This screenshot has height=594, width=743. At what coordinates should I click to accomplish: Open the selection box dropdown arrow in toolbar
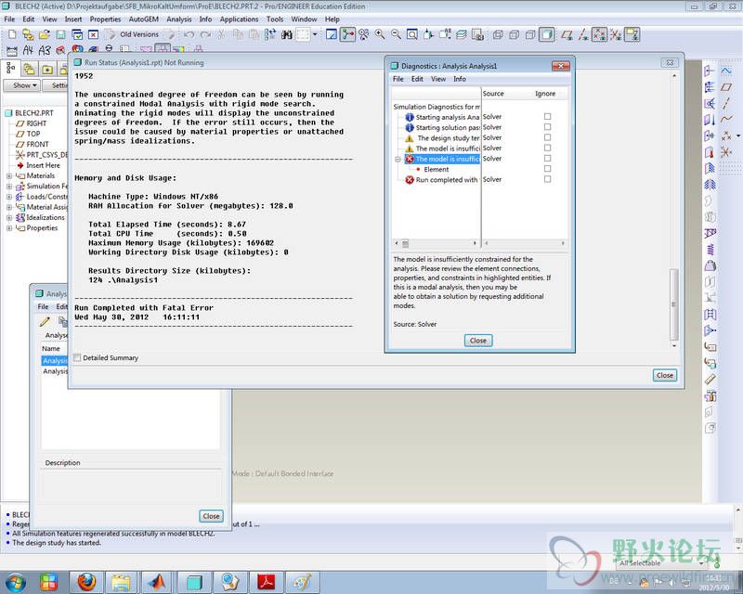pyautogui.click(x=315, y=34)
